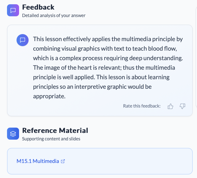The width and height of the screenshot is (197, 178).
Task: Click the sentence 'The image of the heart is relevant'
Action: (x=75, y=68)
